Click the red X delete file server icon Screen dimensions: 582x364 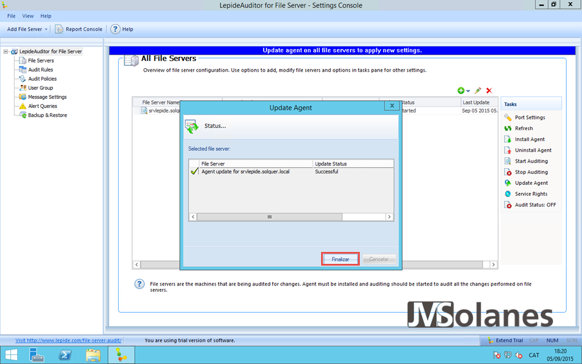pos(489,90)
